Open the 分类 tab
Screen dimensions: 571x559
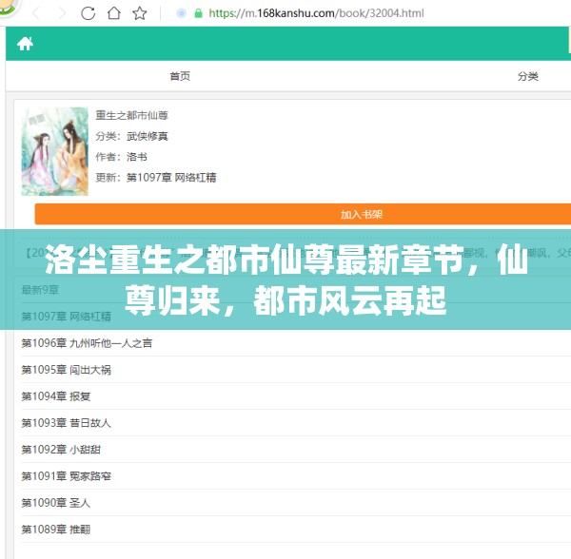528,76
